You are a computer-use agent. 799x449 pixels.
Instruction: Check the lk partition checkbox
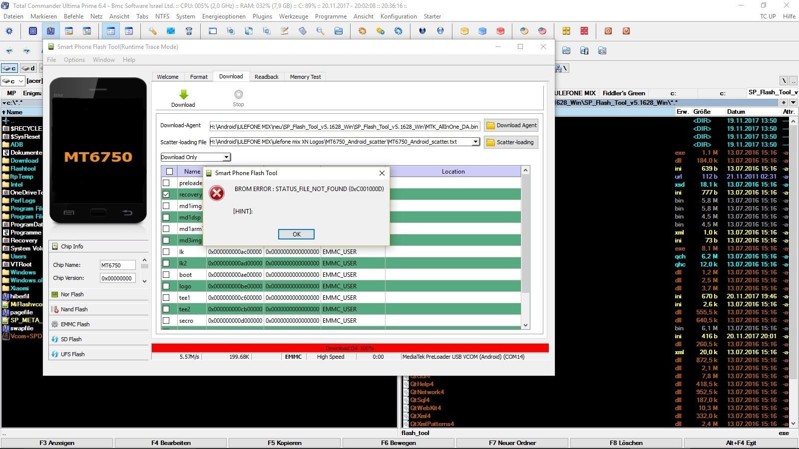166,252
